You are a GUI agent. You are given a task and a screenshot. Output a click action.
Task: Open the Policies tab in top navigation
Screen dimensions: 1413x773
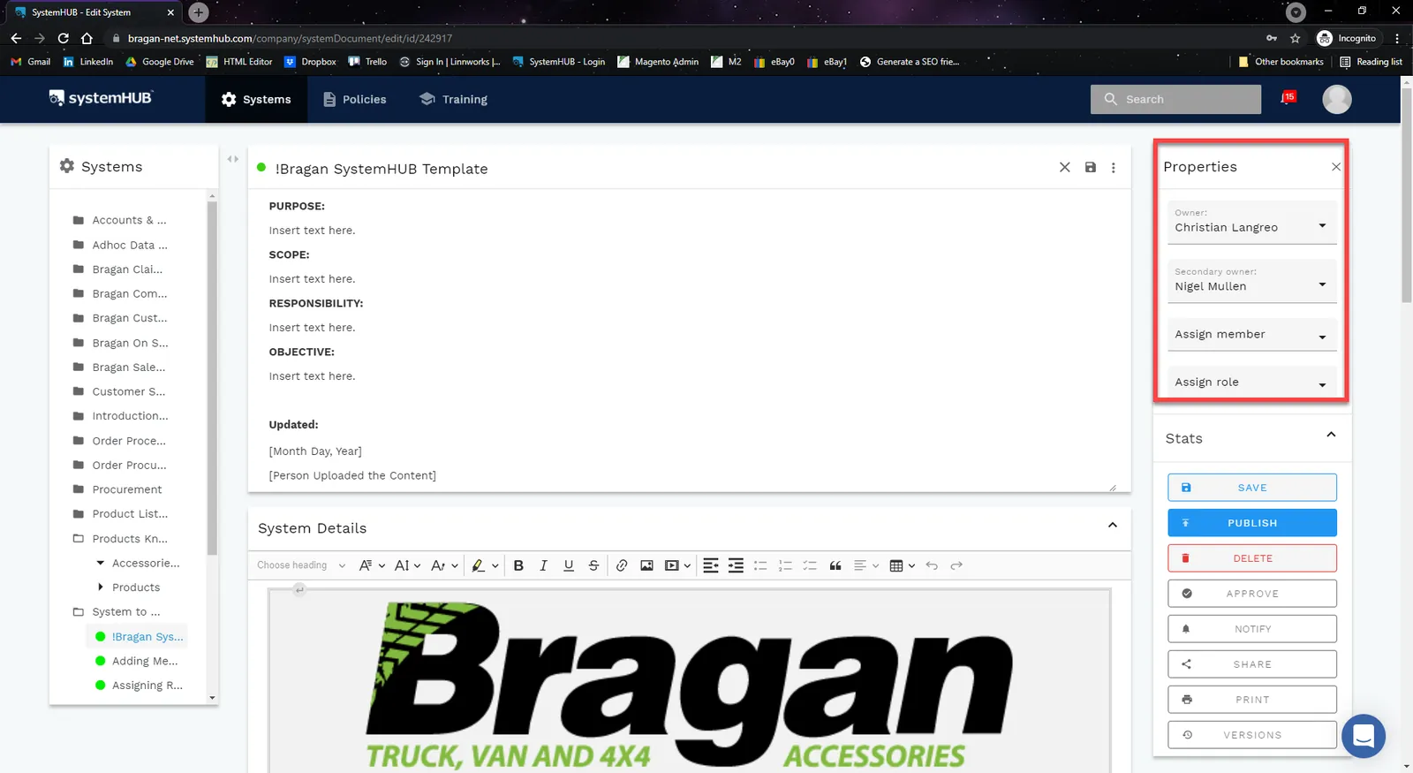[354, 99]
